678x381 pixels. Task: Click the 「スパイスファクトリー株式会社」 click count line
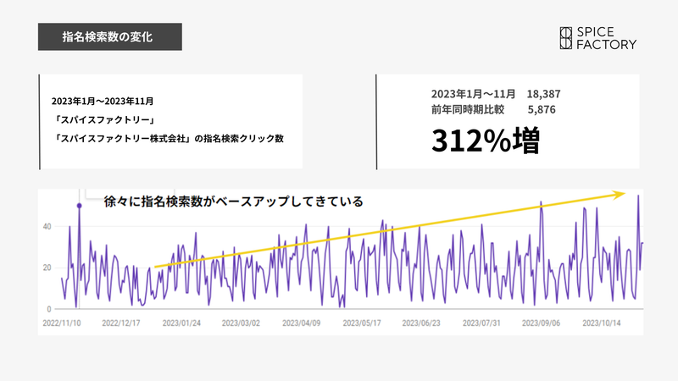click(x=168, y=138)
